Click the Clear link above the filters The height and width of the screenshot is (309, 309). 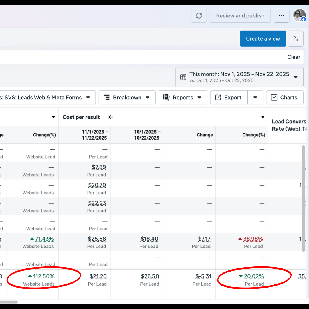click(x=294, y=57)
